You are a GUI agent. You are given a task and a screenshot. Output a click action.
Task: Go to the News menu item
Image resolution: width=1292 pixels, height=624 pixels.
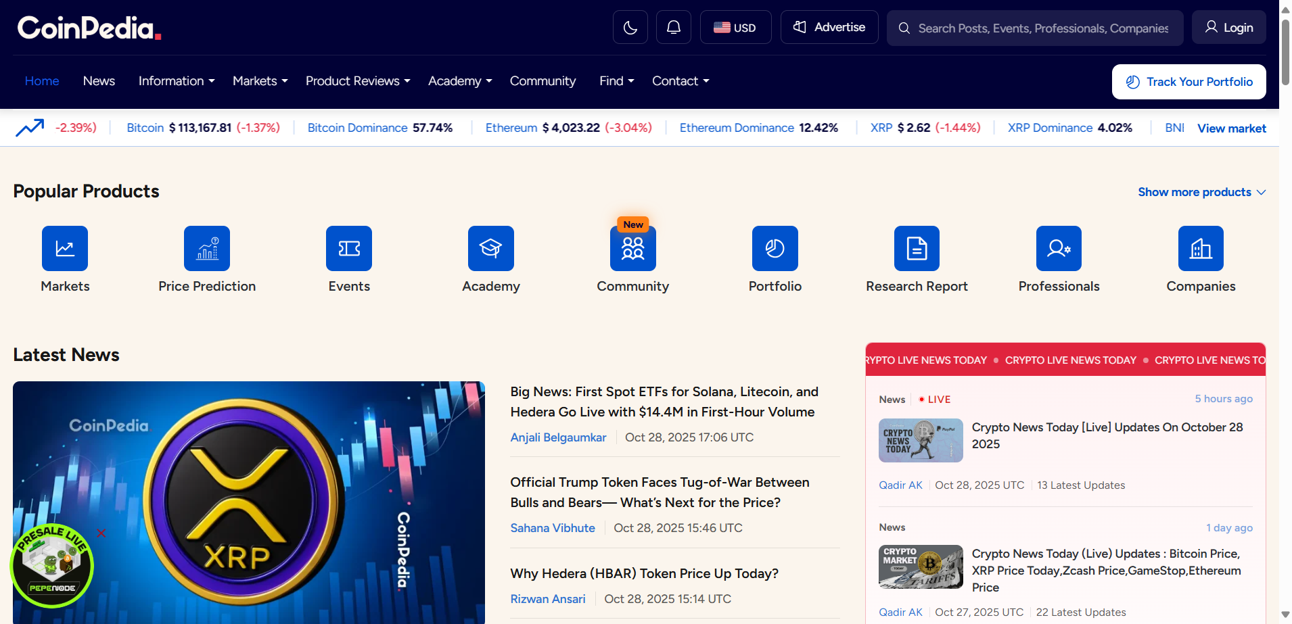click(99, 81)
